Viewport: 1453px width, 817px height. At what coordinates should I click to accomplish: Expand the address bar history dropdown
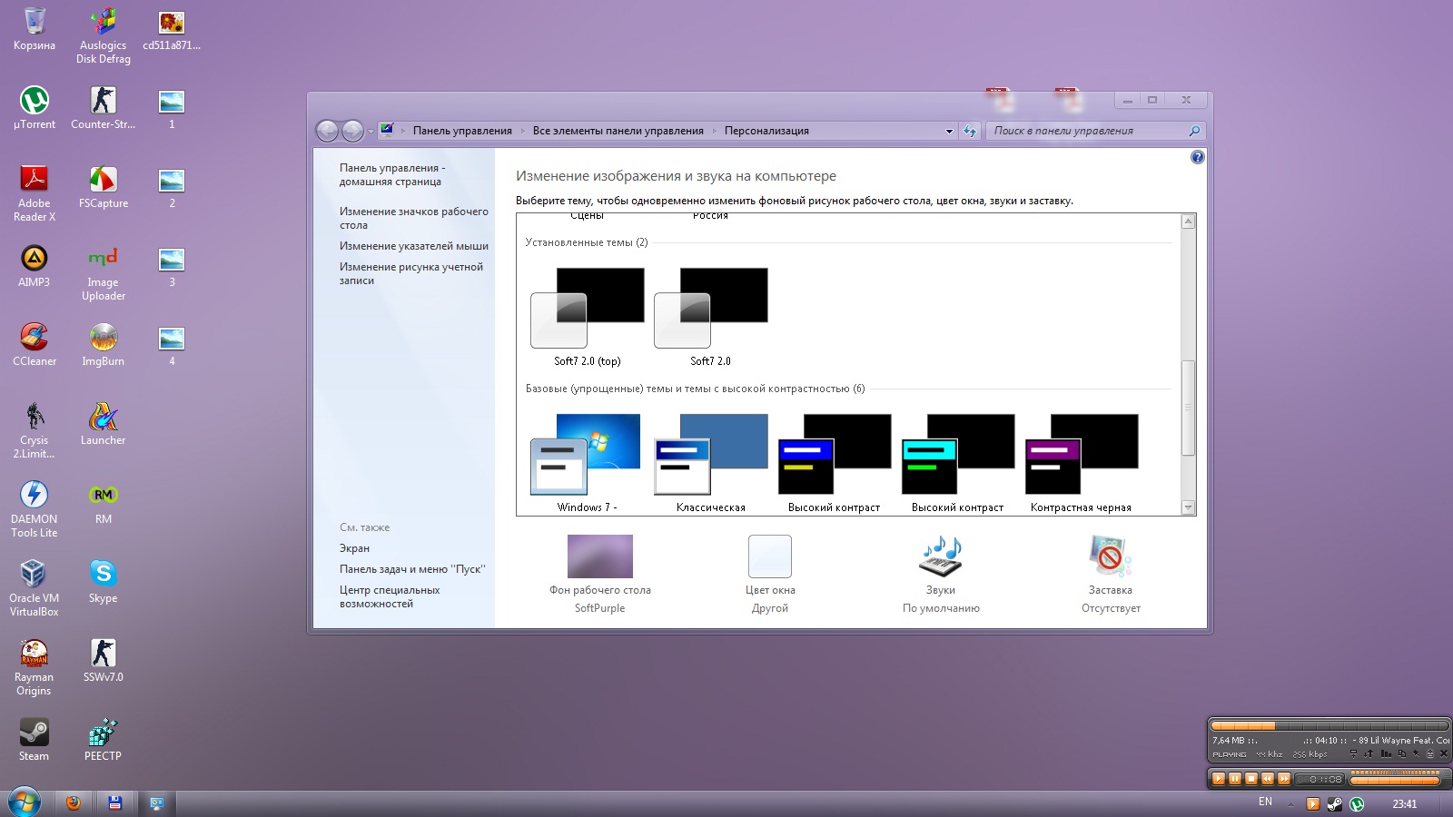(x=949, y=131)
